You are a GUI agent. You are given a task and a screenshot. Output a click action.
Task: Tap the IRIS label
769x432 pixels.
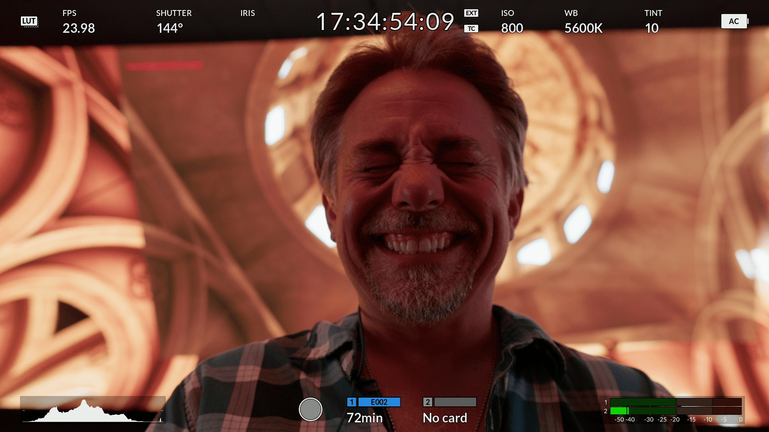[x=248, y=13]
